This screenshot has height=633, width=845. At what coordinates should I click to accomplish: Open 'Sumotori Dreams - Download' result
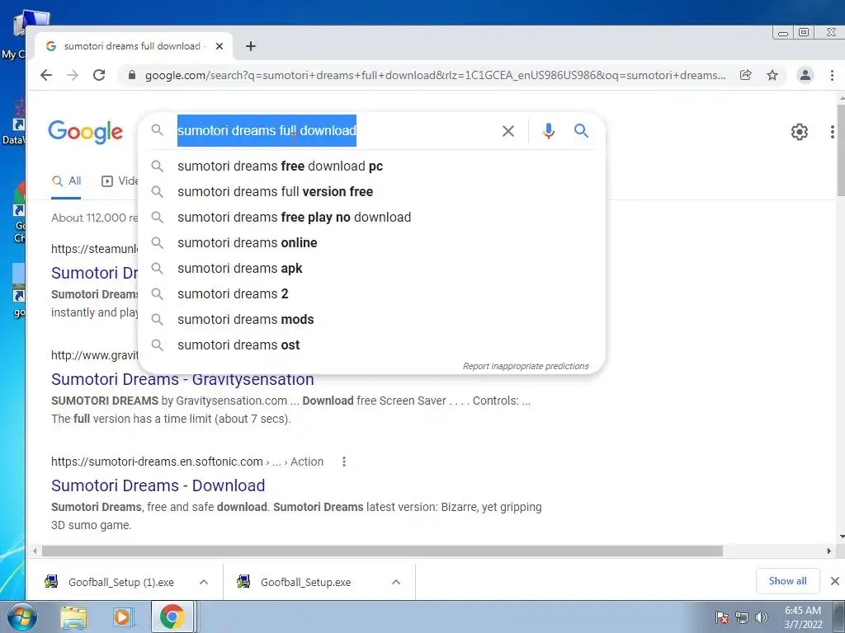[x=158, y=485]
